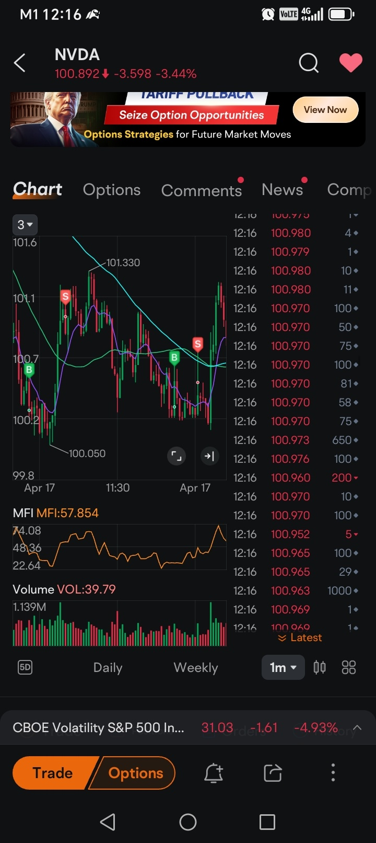The height and width of the screenshot is (843, 376).
Task: Open the Volume indicator label
Action: point(64,589)
